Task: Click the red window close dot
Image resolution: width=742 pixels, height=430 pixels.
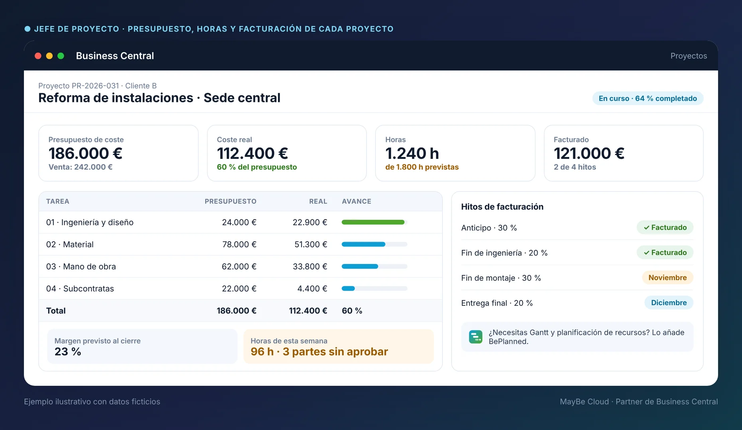Action: coord(38,56)
